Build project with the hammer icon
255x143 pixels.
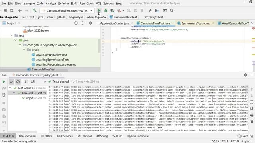(35, 11)
